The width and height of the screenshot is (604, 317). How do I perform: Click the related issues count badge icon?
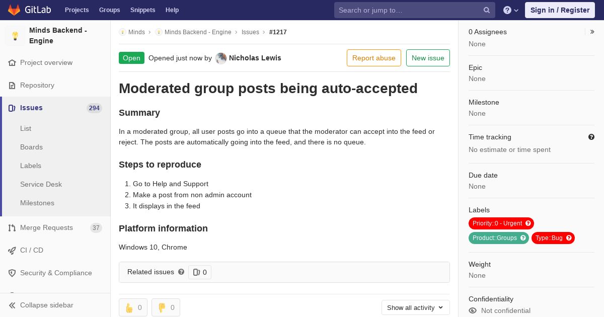click(x=196, y=272)
